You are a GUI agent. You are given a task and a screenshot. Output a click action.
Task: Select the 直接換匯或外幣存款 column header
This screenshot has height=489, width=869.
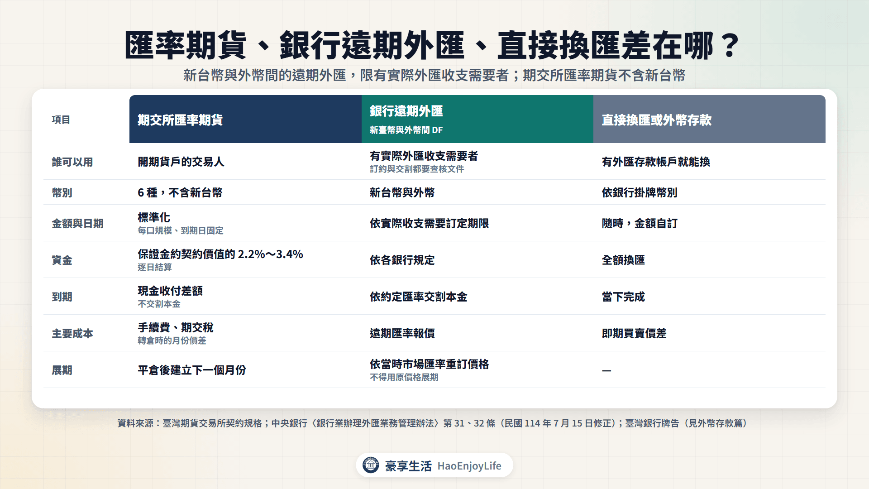(x=709, y=119)
